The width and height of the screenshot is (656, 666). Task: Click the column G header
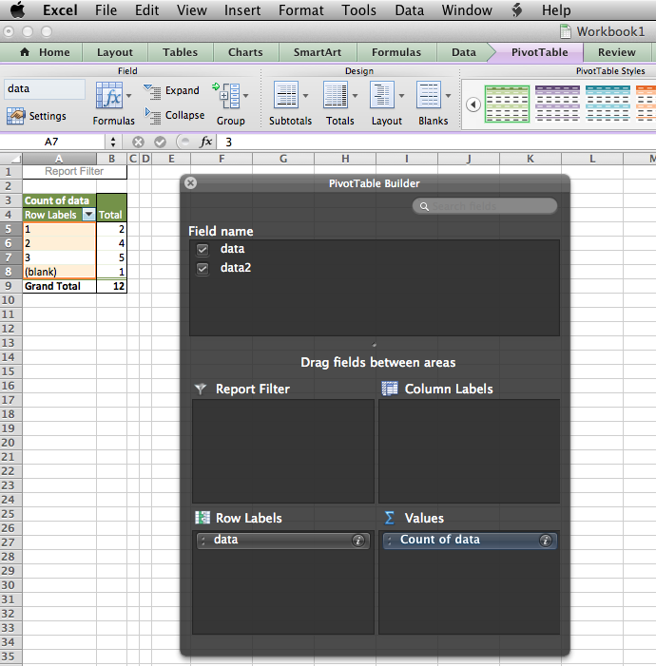click(x=283, y=159)
